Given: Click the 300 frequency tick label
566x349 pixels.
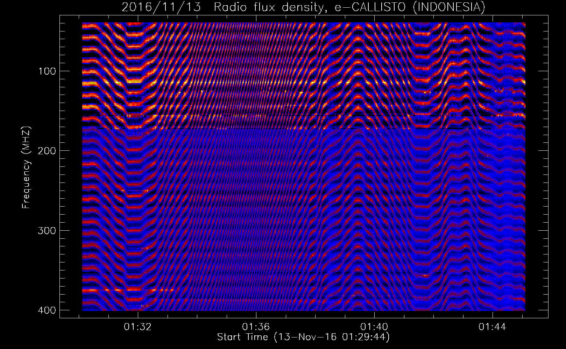Looking at the screenshot, I should coord(47,231).
